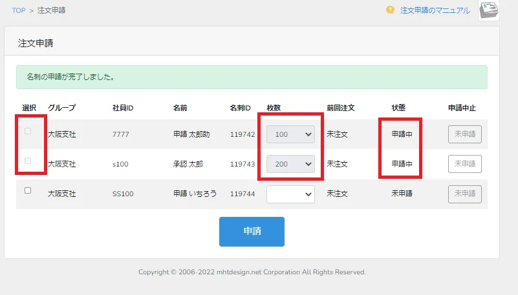
Task: Click 大阪支社 in the s100 row
Action: 62,164
